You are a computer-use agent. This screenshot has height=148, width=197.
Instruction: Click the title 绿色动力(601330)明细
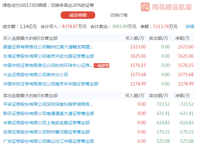(x=24, y=5)
